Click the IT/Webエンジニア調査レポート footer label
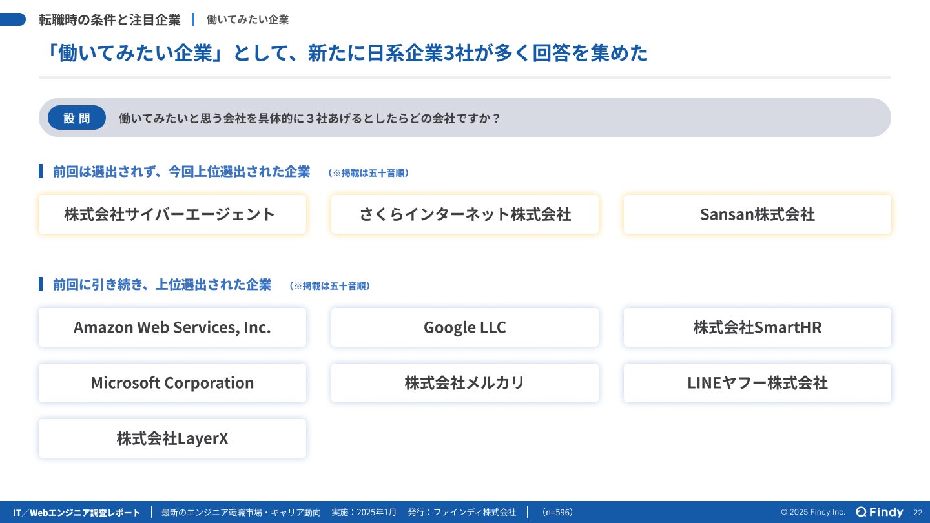930x523 pixels. click(x=77, y=513)
